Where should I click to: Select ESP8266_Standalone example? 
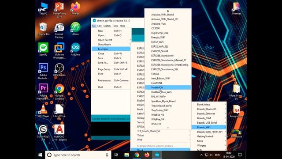coord(168,56)
